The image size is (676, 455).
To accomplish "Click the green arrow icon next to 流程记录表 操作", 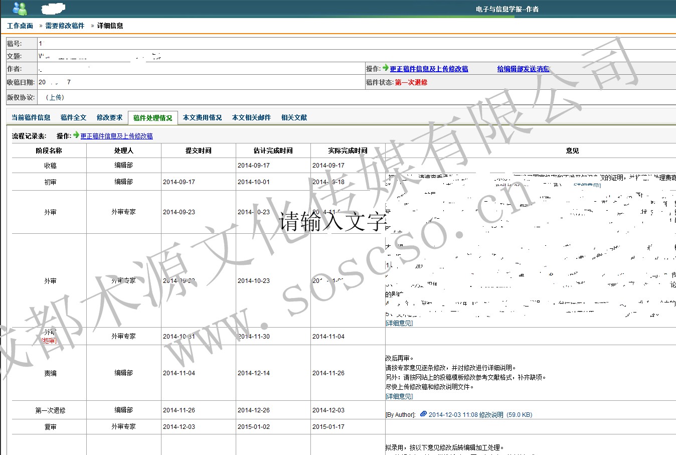I will pyautogui.click(x=76, y=135).
